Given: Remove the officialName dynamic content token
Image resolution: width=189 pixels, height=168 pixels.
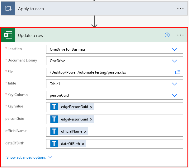Looking at the screenshot, I should coord(85,132).
